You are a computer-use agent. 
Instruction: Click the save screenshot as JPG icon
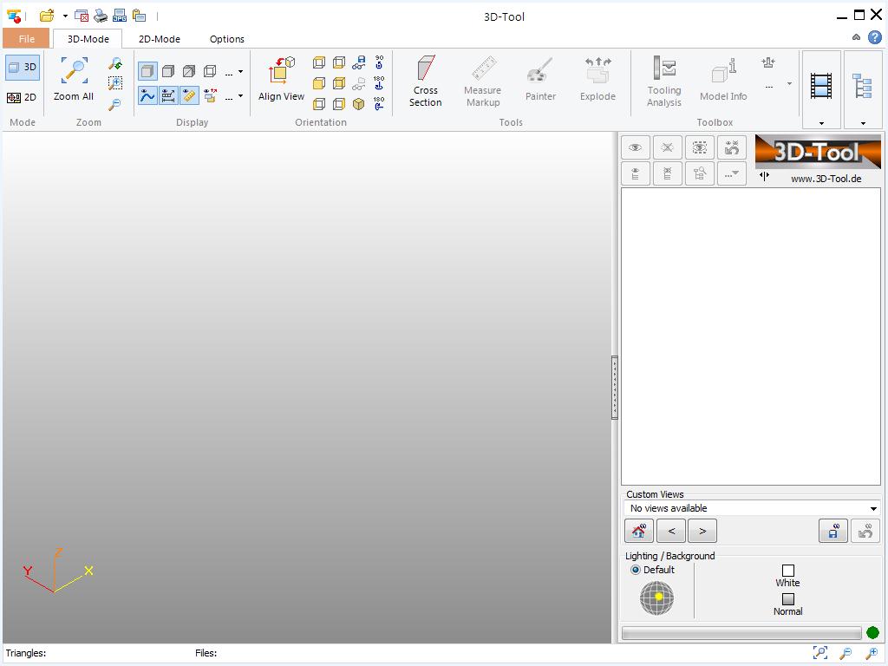pos(120,15)
